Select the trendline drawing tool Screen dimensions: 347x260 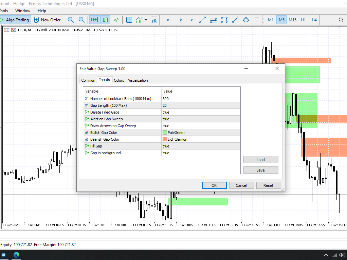[202, 20]
